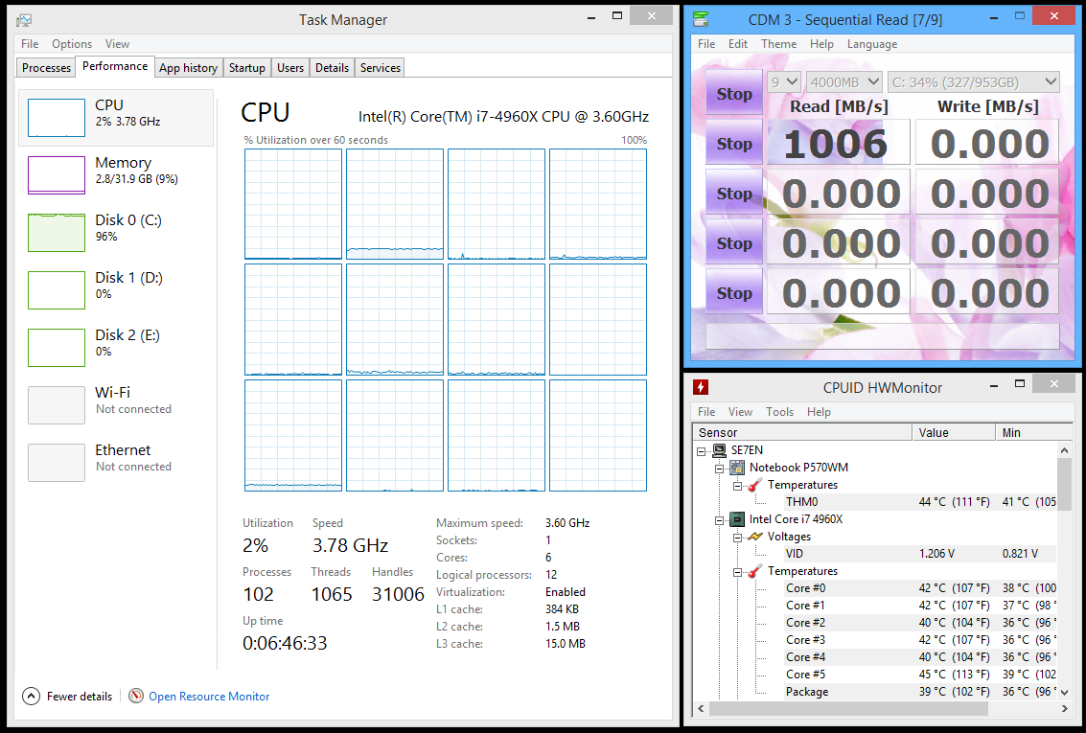The image size is (1086, 733).
Task: Select Disk 2 (E:) in performance sidebar
Action: 116,348
